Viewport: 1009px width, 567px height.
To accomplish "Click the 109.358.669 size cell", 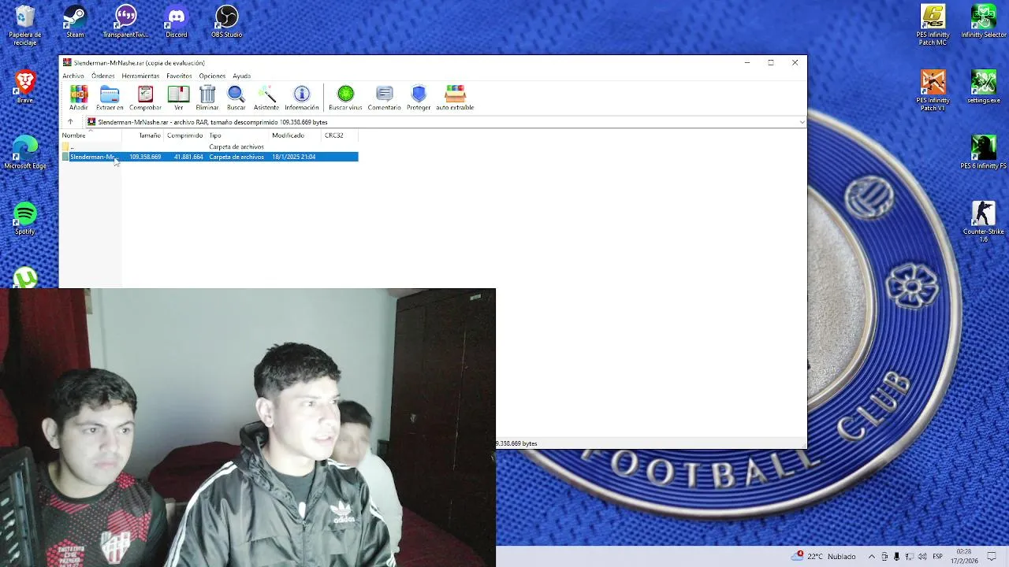I will (145, 157).
